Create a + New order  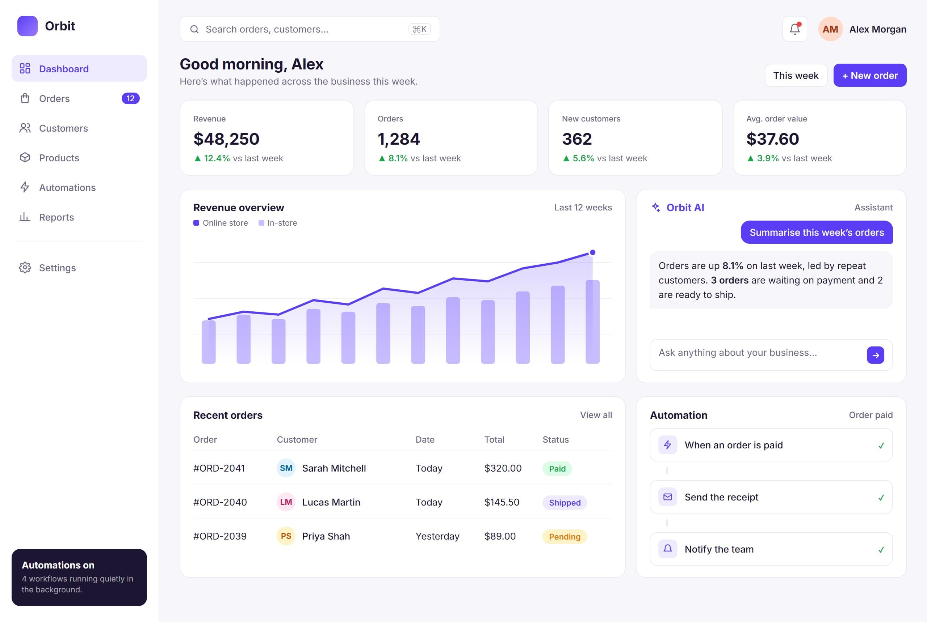pos(870,75)
